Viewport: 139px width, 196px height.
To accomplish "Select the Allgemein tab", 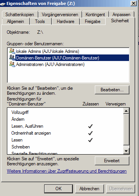I will (x=15, y=21).
